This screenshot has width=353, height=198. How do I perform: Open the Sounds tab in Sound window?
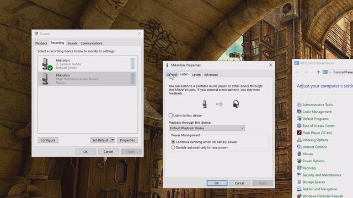[72, 43]
